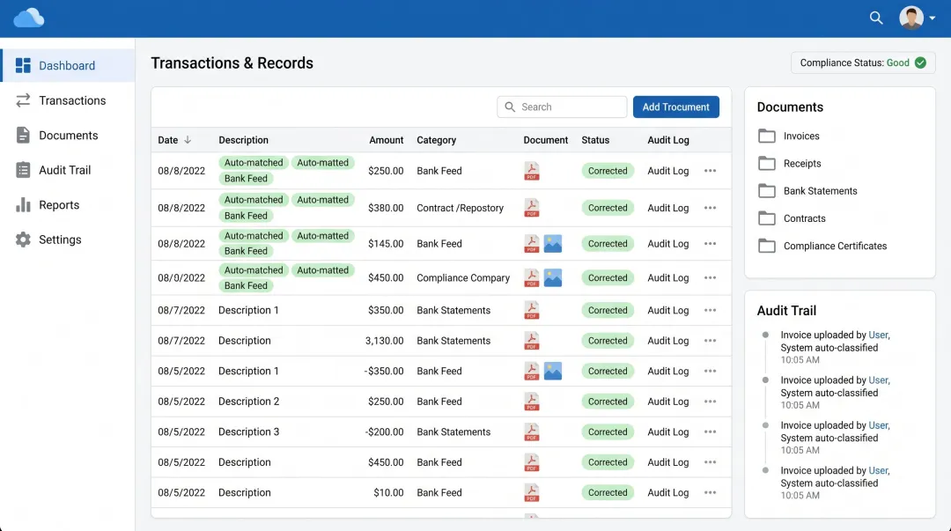Click User link in last audit trail entry
951x531 pixels.
click(878, 471)
